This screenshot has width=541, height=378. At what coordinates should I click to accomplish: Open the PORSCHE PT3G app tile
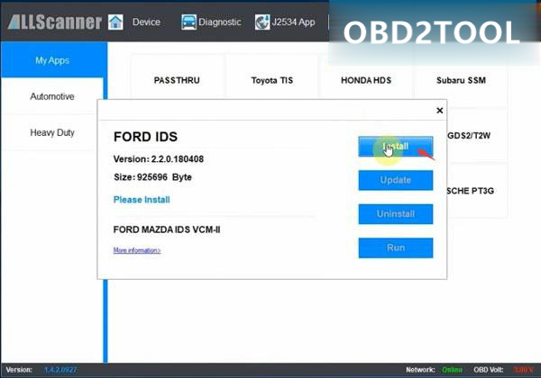coord(477,191)
